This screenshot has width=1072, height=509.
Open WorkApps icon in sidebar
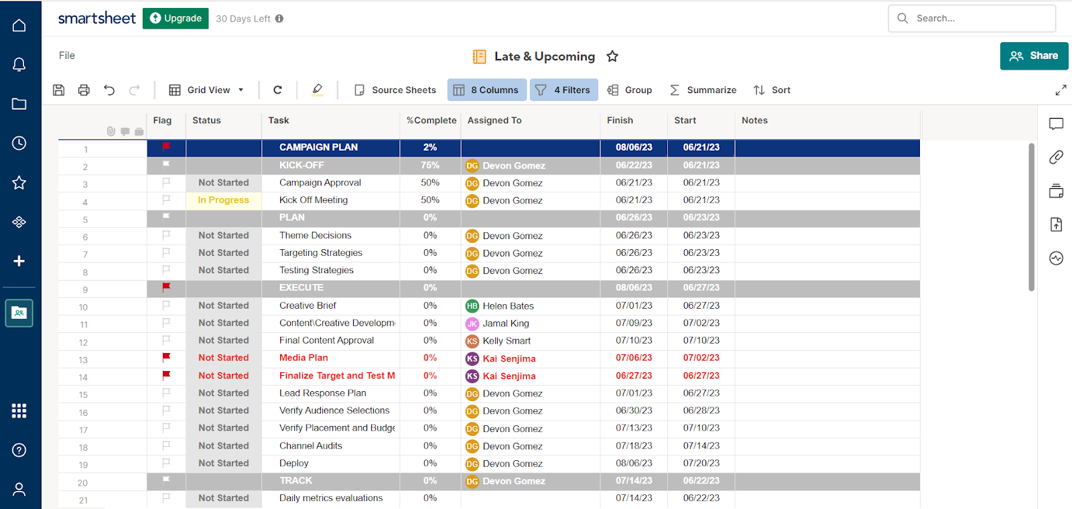click(x=19, y=222)
